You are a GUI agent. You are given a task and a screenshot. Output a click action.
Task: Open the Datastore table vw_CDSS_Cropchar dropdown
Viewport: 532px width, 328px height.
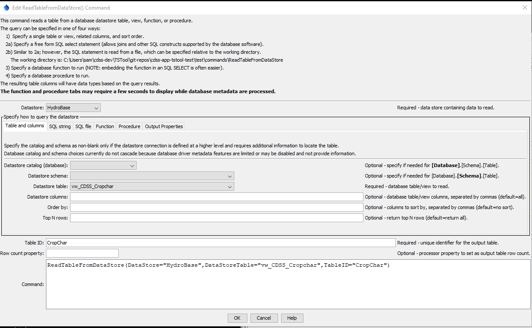pos(152,186)
